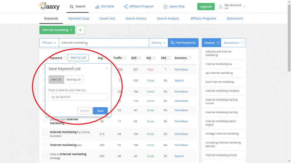Select related term internet marketing training
The height and width of the screenshot is (163, 291).
(221, 112)
